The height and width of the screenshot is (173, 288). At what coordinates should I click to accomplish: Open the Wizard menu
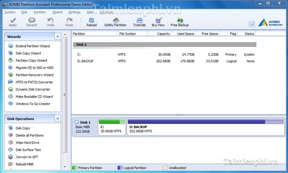pyautogui.click(x=57, y=12)
